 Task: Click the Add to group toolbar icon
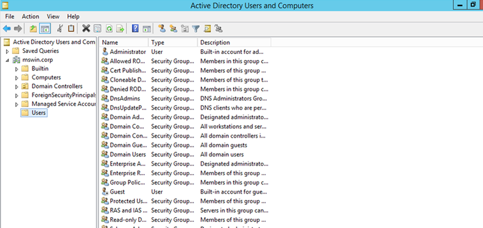pyautogui.click(x=219, y=29)
